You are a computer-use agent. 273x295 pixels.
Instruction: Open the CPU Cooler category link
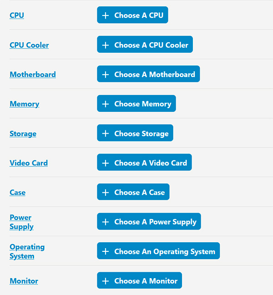29,45
